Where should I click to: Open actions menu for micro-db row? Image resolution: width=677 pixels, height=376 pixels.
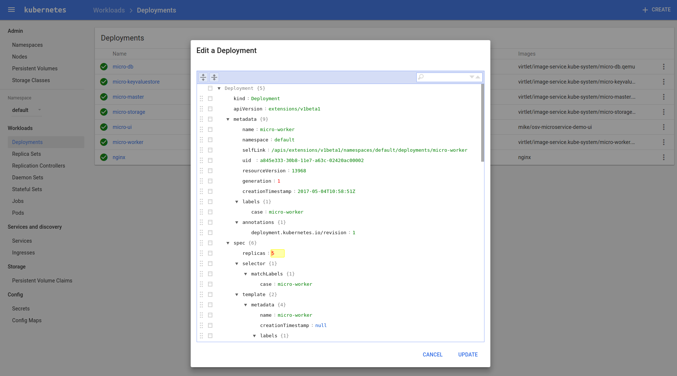click(664, 67)
